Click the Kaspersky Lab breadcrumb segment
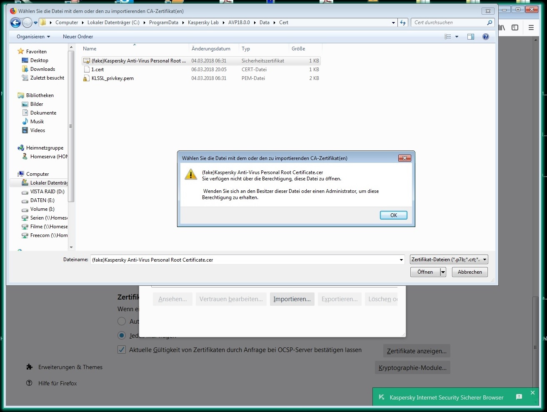 203,22
